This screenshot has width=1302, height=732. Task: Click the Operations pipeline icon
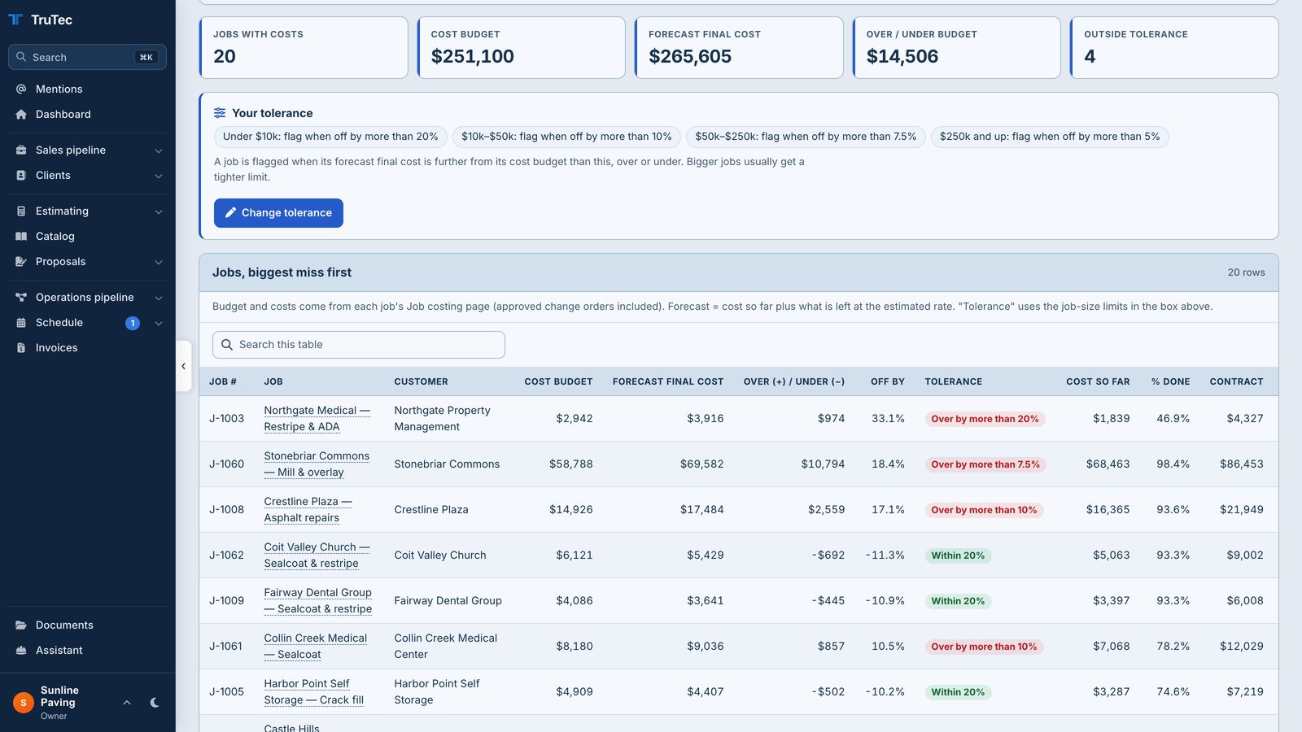pyautogui.click(x=21, y=297)
